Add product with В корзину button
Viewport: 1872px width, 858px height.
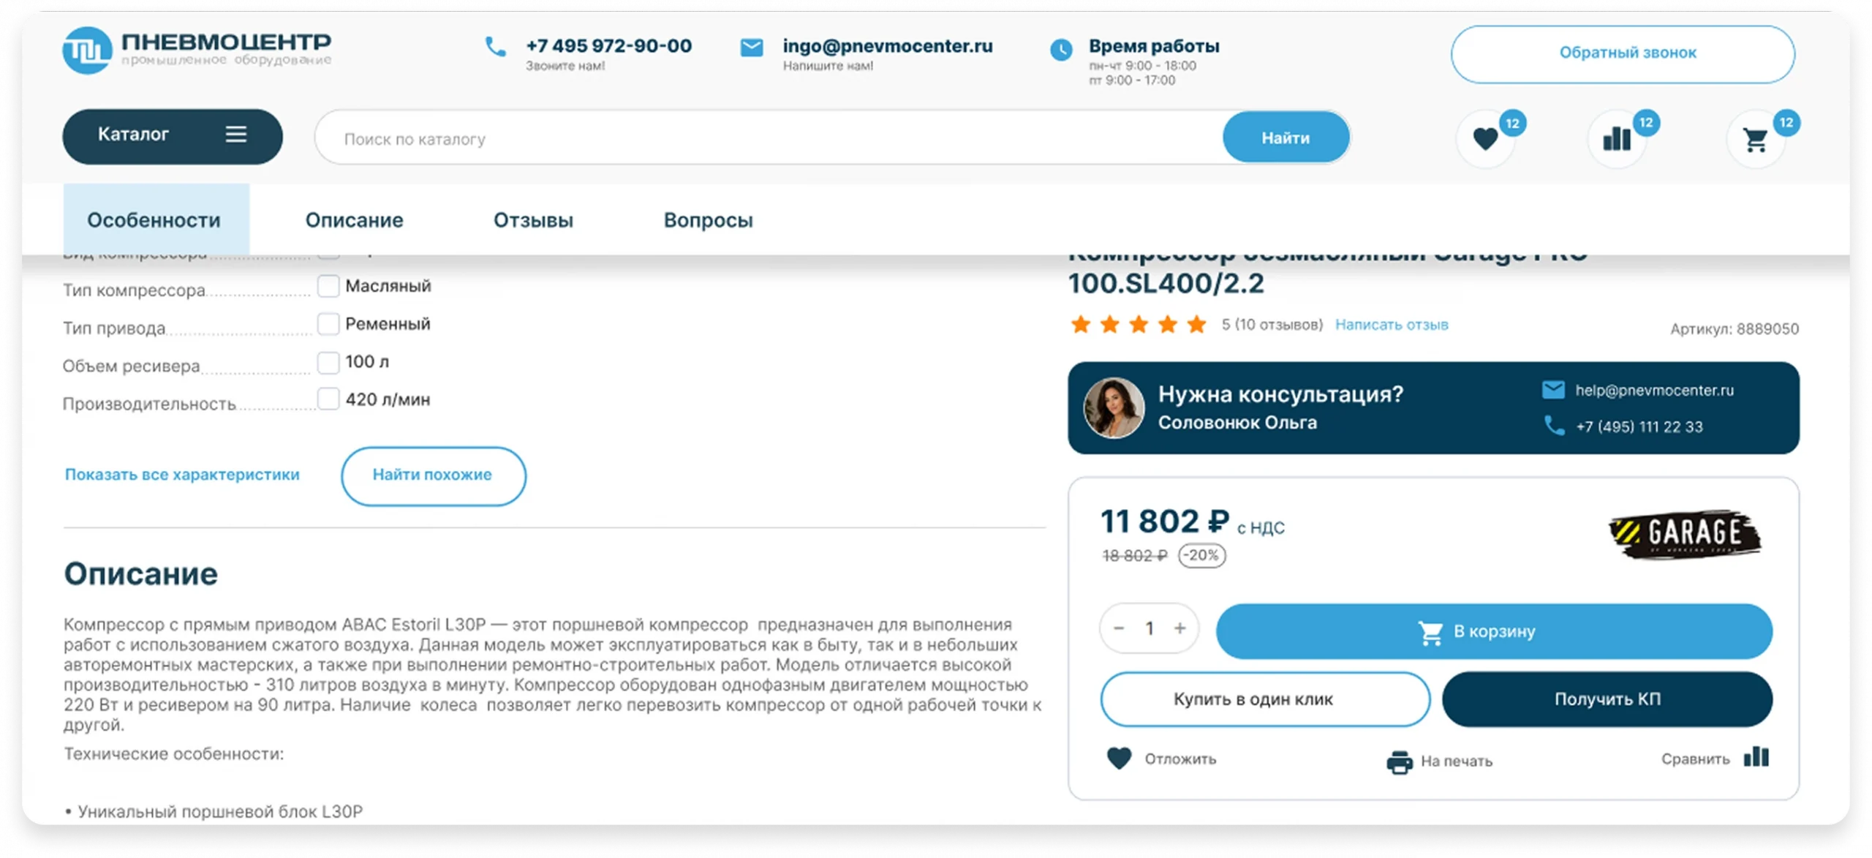tap(1494, 631)
